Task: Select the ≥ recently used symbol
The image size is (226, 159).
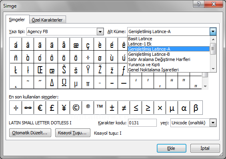Action: (148, 108)
